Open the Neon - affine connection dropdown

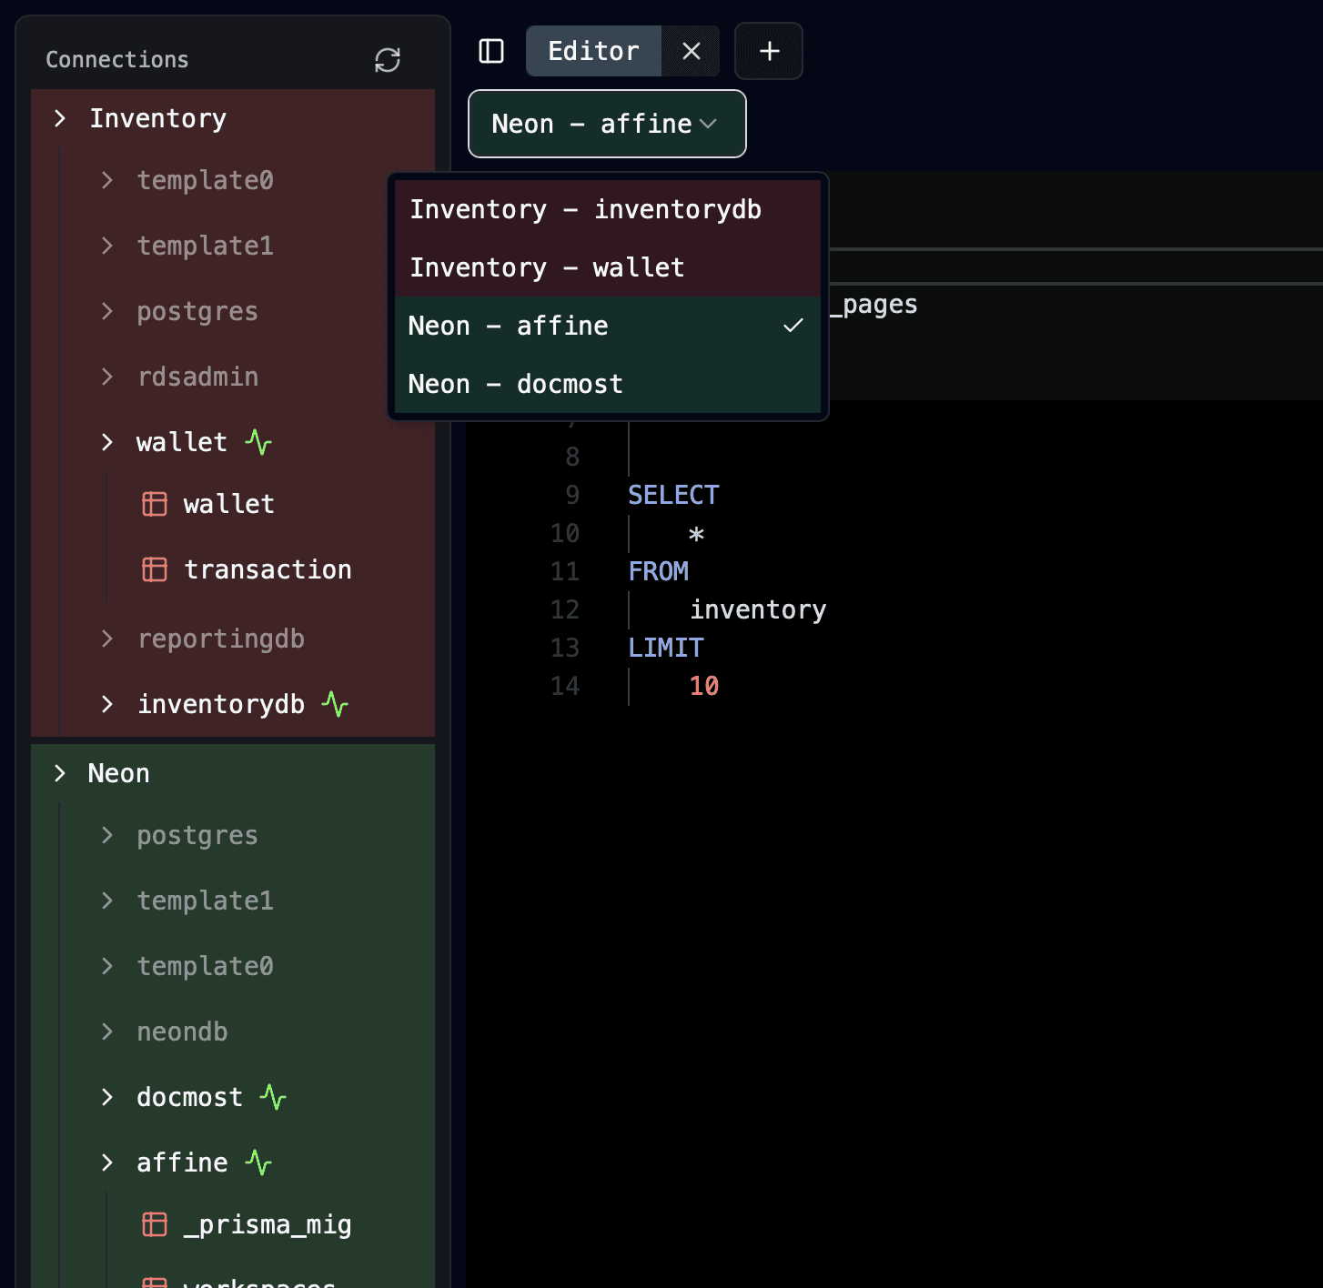click(607, 124)
